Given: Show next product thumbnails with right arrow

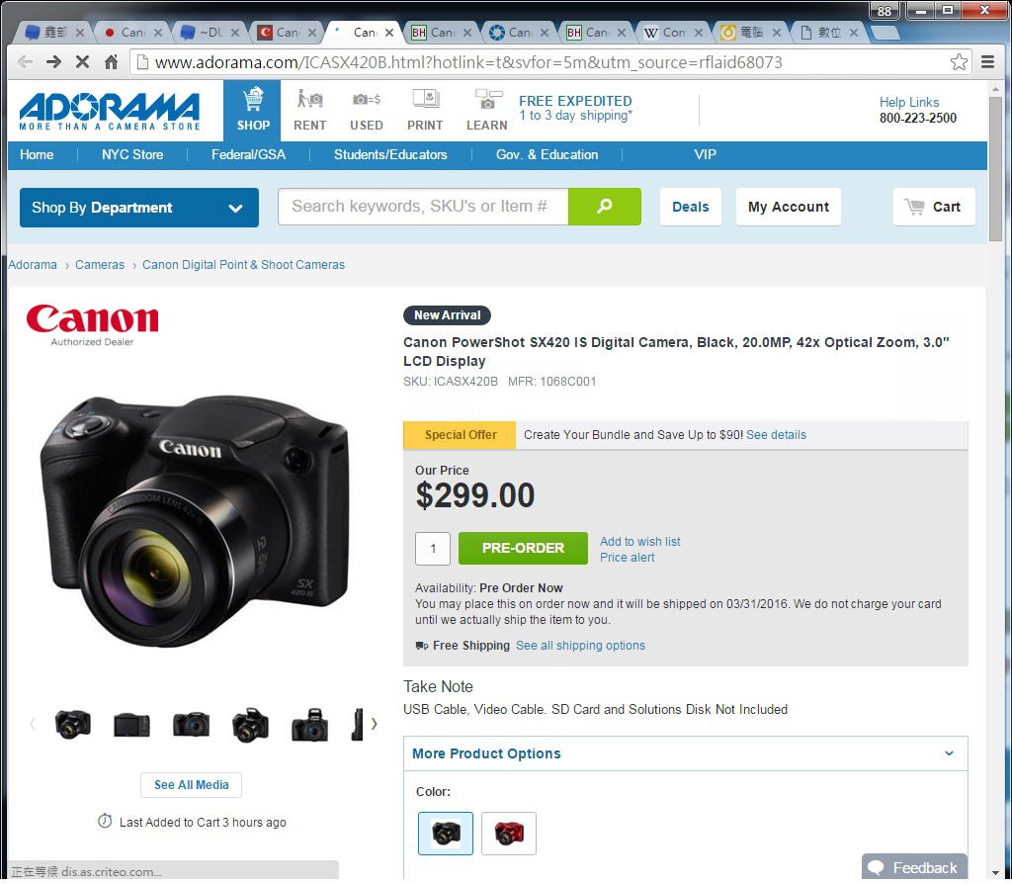Looking at the screenshot, I should 374,723.
